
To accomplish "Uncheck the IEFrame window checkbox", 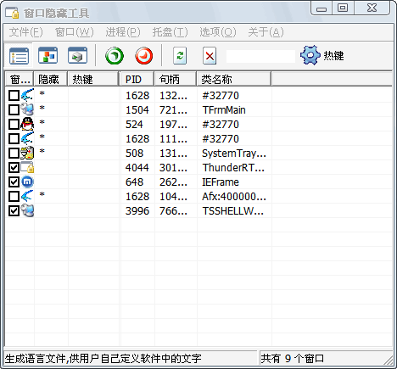I will tap(14, 182).
